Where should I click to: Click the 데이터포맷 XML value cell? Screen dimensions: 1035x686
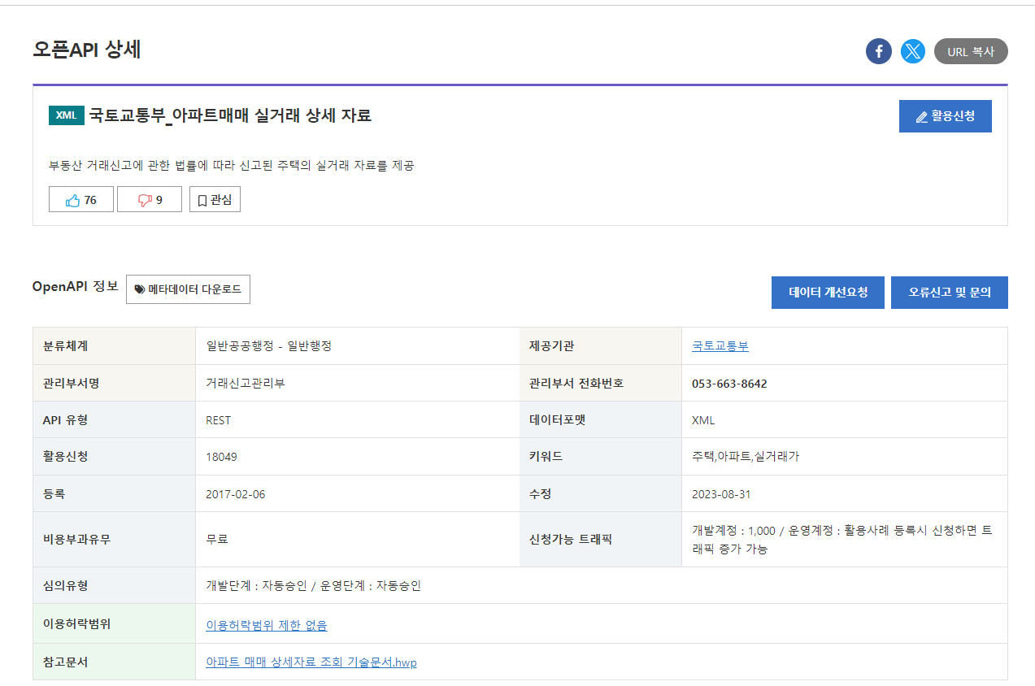(x=845, y=420)
